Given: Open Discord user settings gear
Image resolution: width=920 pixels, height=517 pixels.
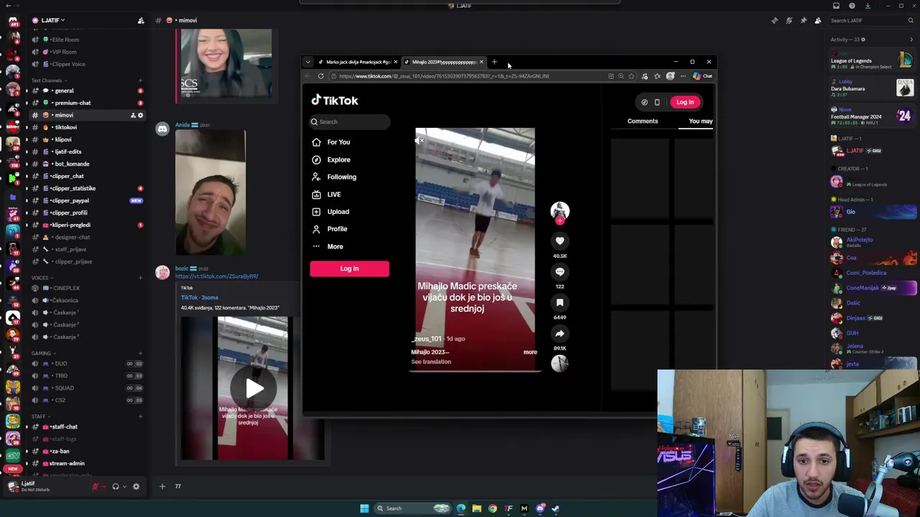Looking at the screenshot, I should 136,486.
